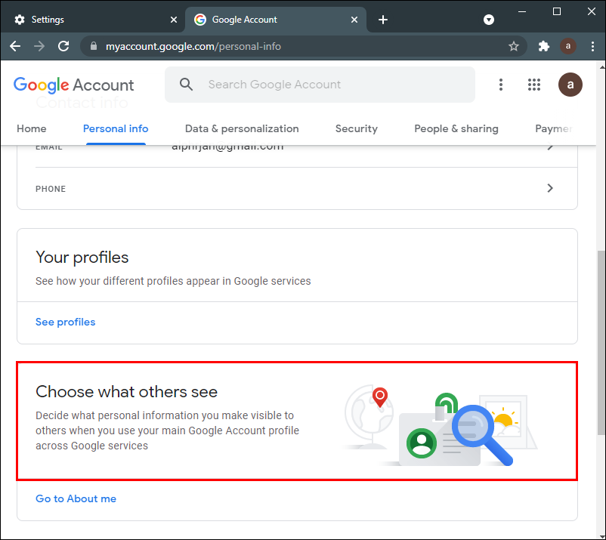Click the Google Account profile avatar

pos(570,85)
